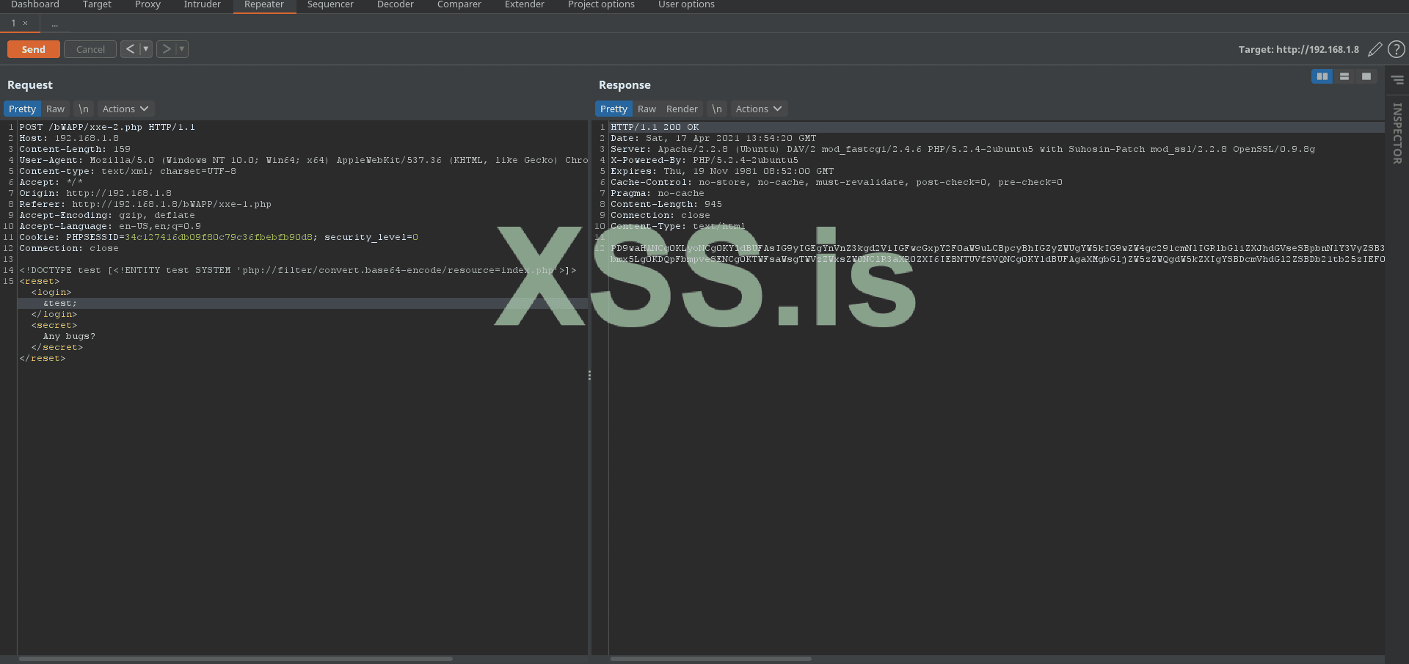This screenshot has height=664, width=1409.
Task: Close Repeater request tab 1
Action: [26, 23]
